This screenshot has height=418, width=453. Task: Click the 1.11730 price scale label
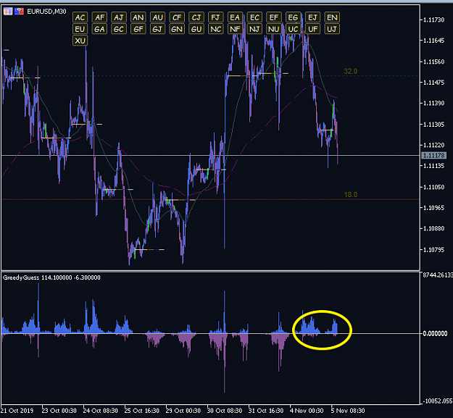pyautogui.click(x=433, y=20)
